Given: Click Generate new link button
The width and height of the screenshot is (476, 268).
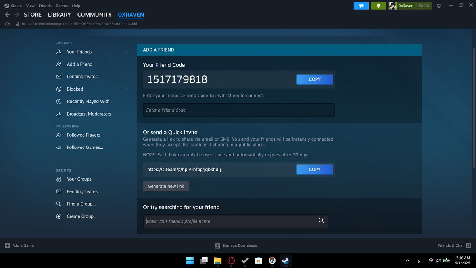Looking at the screenshot, I should [x=166, y=186].
